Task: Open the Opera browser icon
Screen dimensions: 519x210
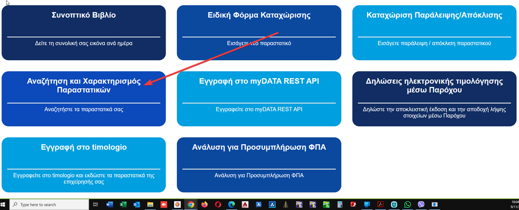Action: 218,205
